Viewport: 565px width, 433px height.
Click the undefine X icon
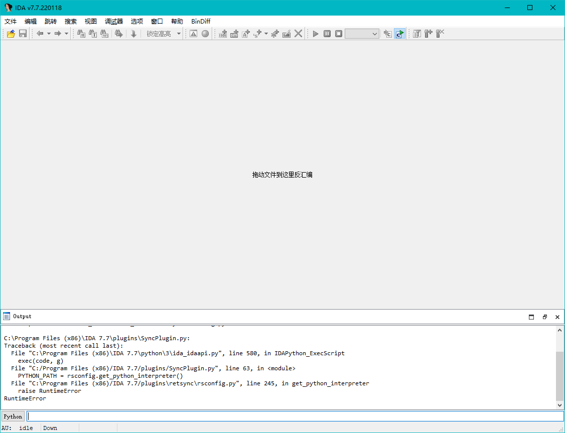[299, 34]
